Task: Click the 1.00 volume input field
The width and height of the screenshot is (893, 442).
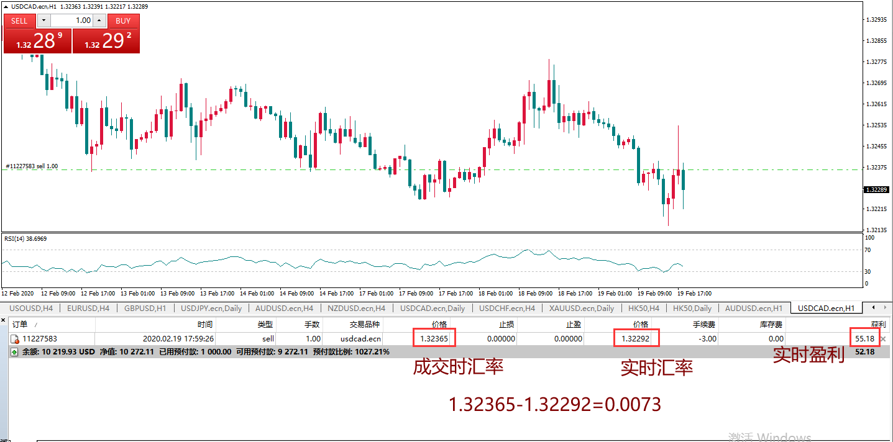Action: (x=71, y=20)
